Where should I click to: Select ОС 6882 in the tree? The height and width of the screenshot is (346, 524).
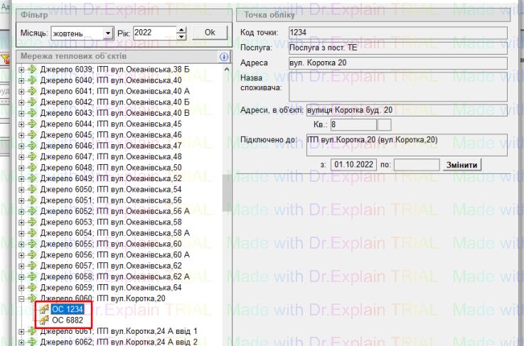tap(68, 320)
